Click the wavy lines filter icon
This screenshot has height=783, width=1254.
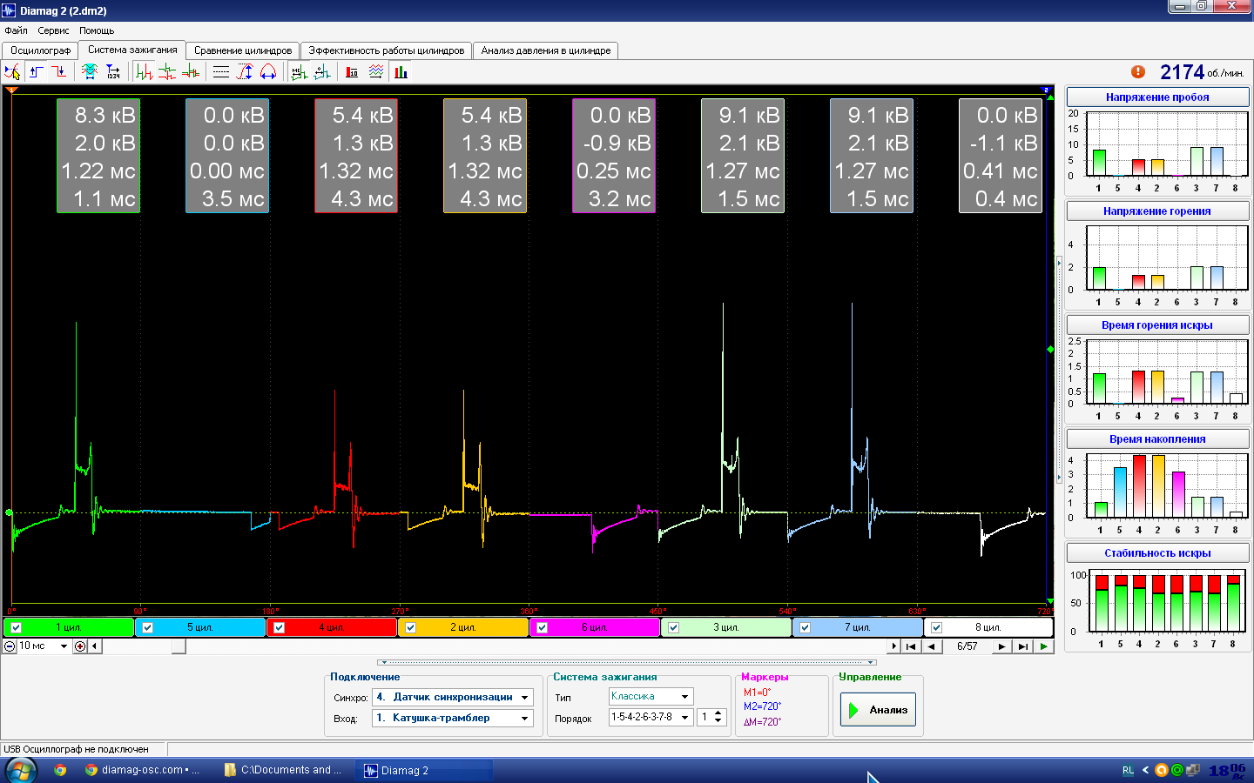pos(376,72)
